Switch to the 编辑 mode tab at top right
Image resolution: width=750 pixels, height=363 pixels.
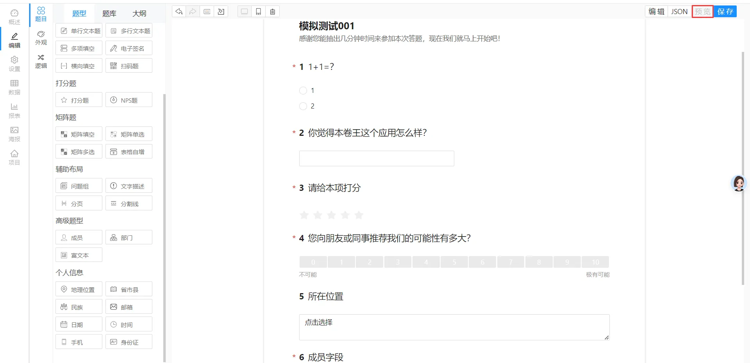[656, 12]
